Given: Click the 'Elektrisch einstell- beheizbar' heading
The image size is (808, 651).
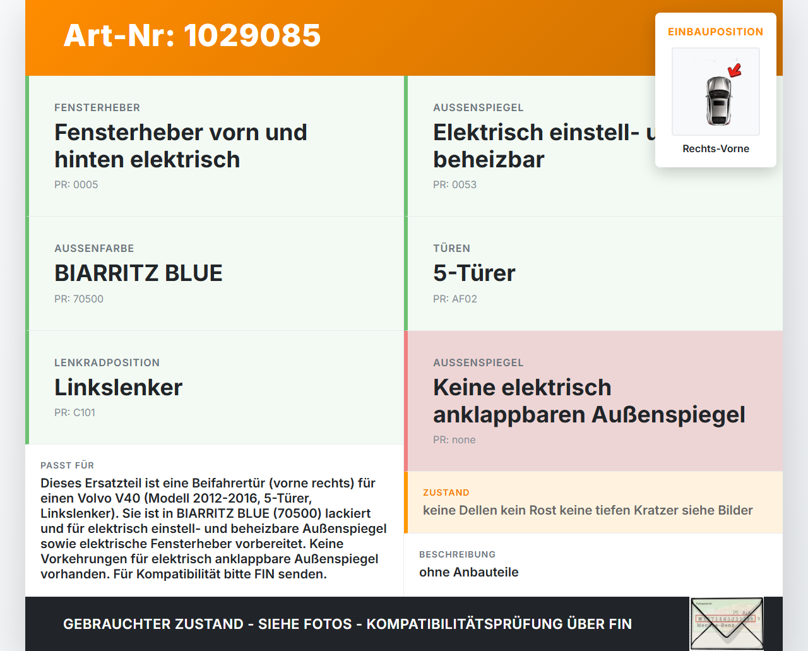Looking at the screenshot, I should click(x=544, y=146).
